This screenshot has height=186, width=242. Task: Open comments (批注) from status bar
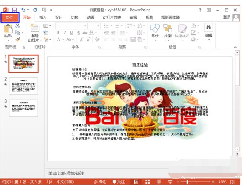point(119,182)
